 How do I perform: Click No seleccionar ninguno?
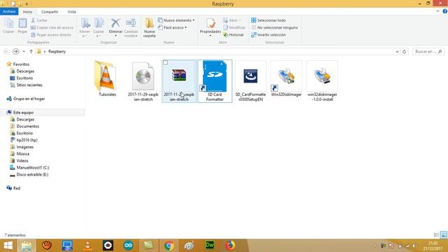click(274, 27)
